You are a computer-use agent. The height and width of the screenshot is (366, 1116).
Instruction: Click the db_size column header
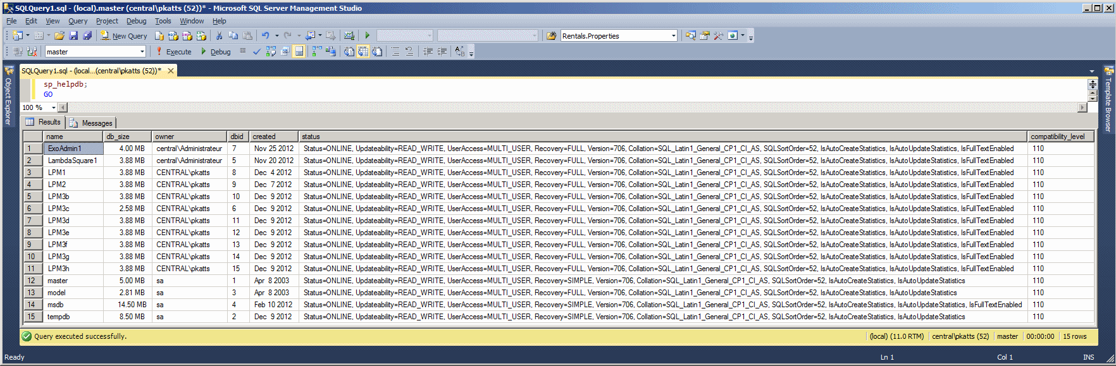[127, 137]
